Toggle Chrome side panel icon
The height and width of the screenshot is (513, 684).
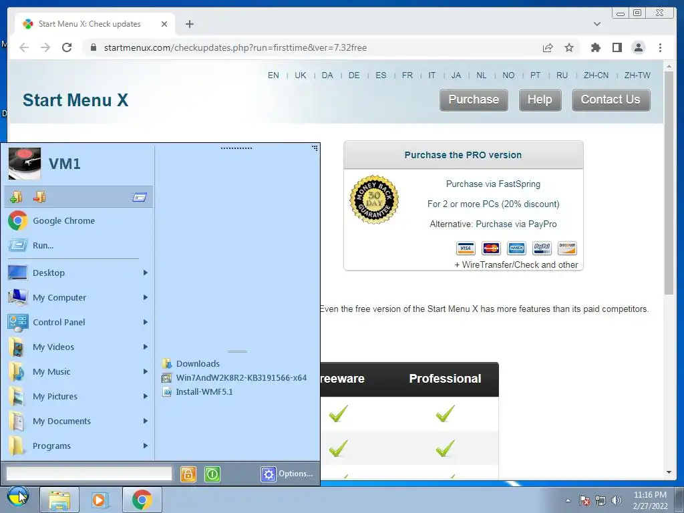pos(617,47)
